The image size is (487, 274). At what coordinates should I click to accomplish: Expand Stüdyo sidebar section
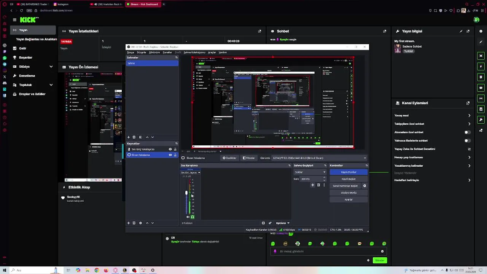(51, 67)
